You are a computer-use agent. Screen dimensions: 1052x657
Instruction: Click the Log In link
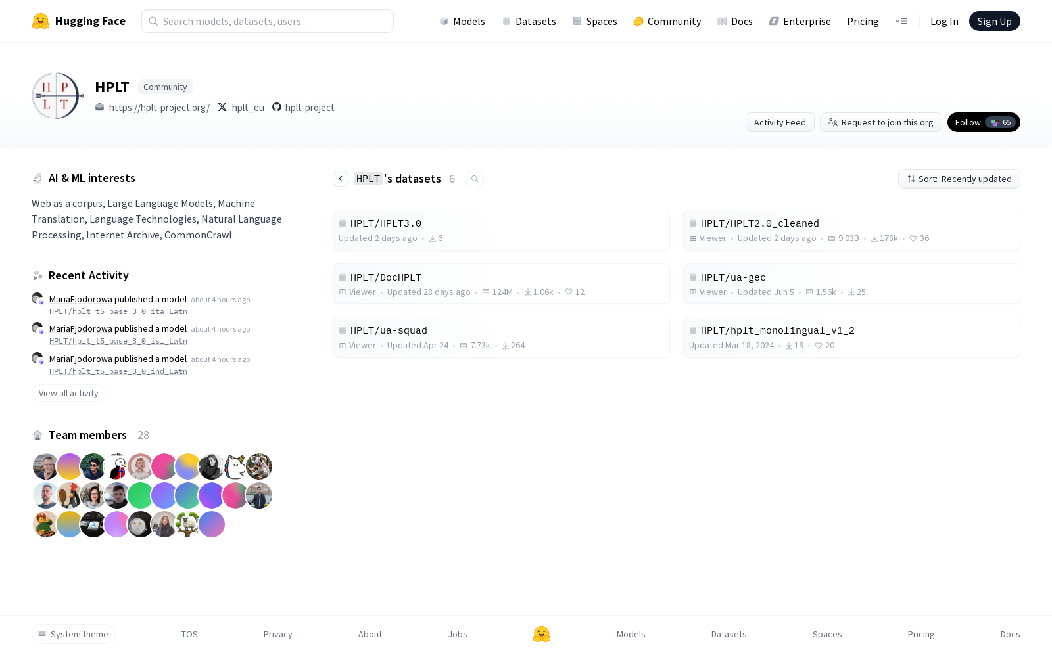pos(944,21)
